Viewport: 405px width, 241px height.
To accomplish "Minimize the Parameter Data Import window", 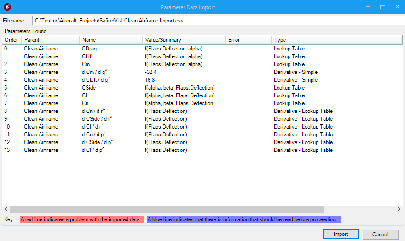I will pos(368,7).
